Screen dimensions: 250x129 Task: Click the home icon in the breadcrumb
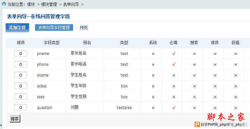click(x=4, y=4)
